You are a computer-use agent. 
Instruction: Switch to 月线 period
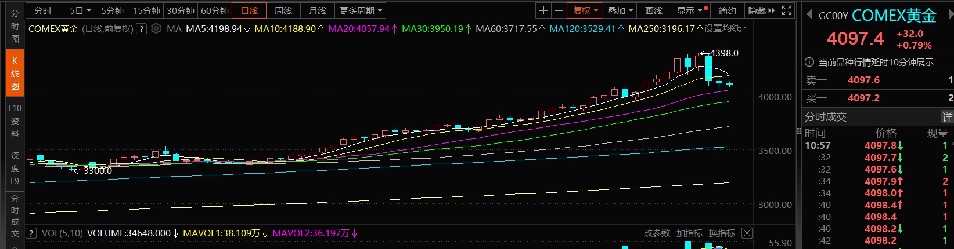[x=318, y=10]
